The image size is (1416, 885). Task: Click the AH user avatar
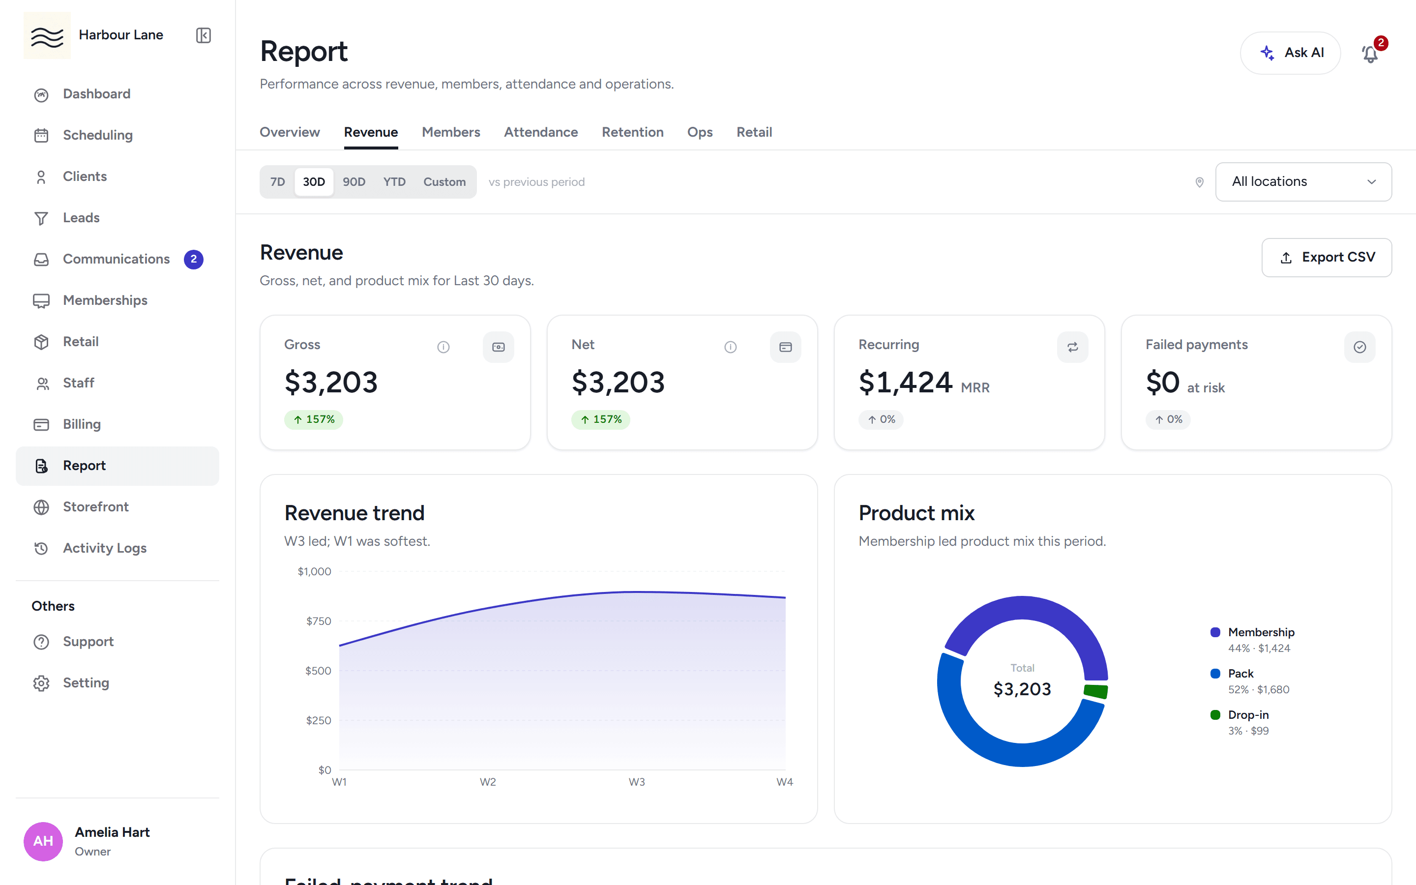[43, 842]
